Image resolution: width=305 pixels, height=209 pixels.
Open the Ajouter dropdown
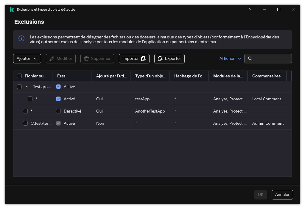27,59
